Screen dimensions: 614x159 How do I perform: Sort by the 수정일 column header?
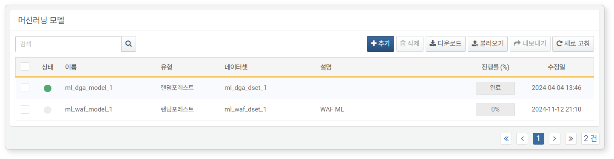pyautogui.click(x=557, y=67)
